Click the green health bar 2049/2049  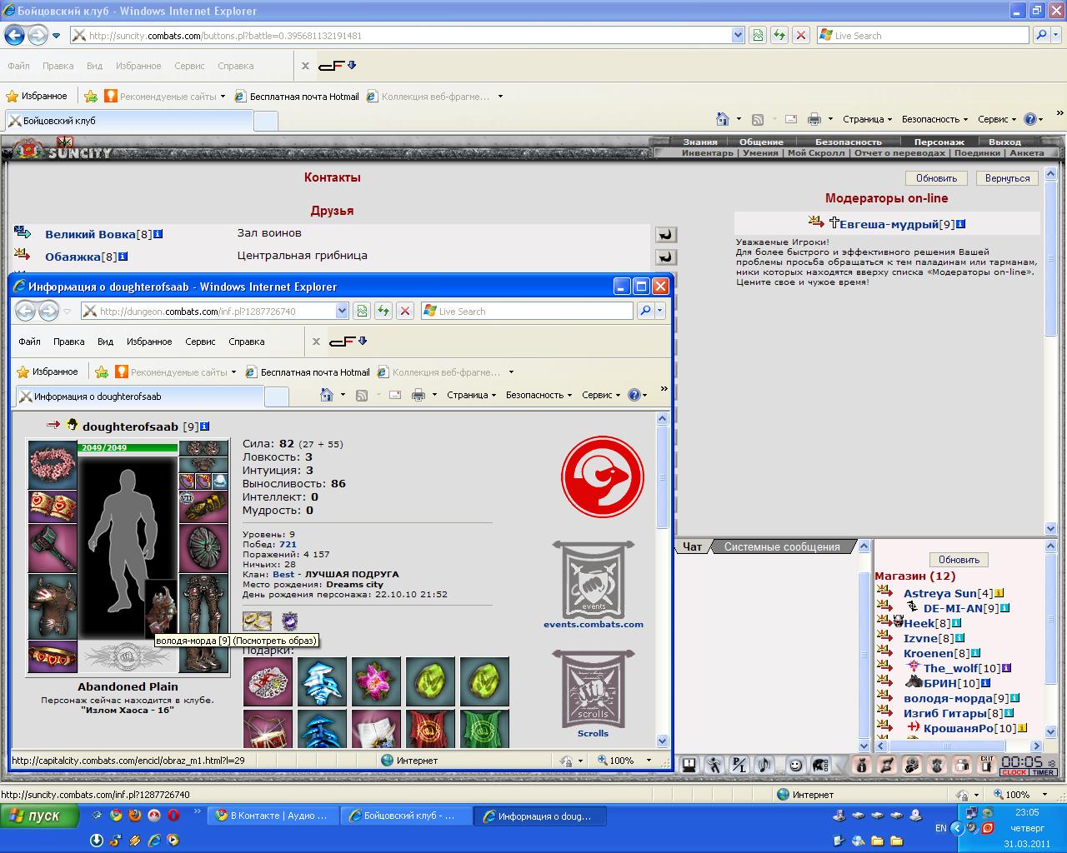tap(128, 448)
